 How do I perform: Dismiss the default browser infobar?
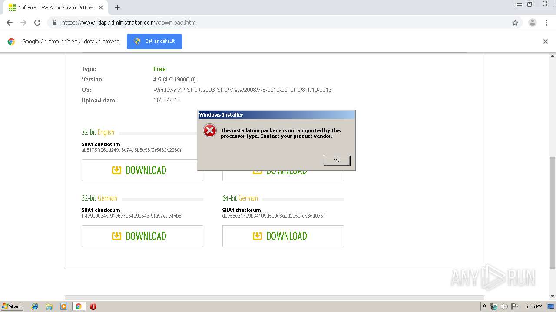[546, 42]
